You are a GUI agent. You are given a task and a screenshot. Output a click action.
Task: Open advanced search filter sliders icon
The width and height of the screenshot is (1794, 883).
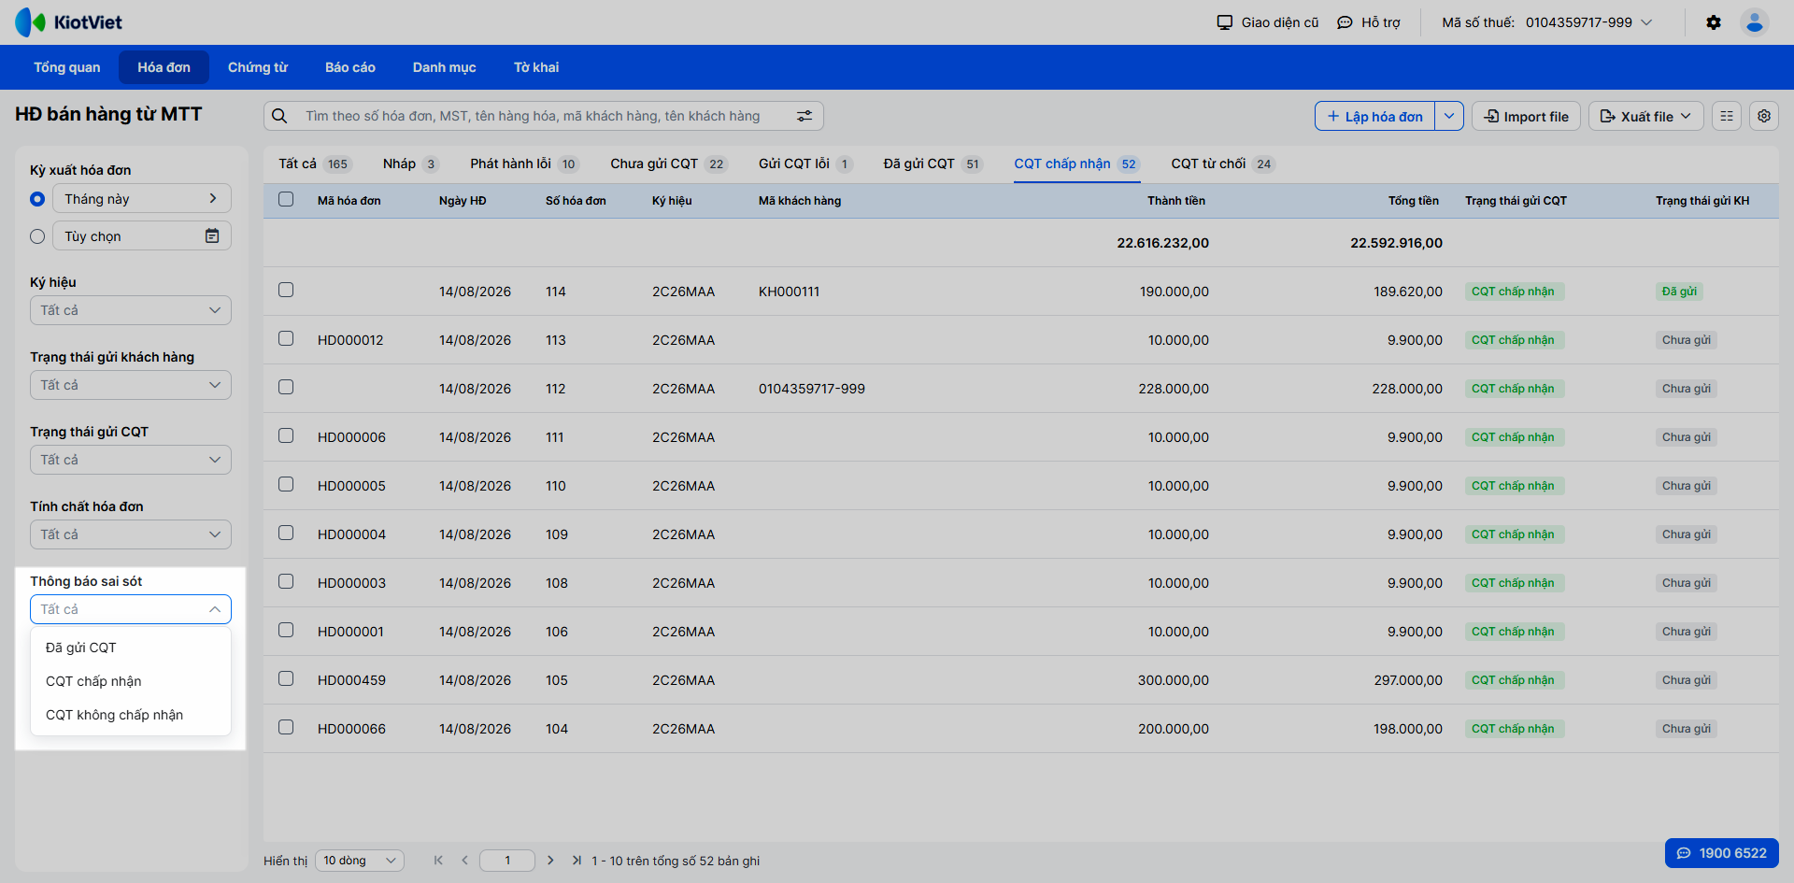coord(804,116)
